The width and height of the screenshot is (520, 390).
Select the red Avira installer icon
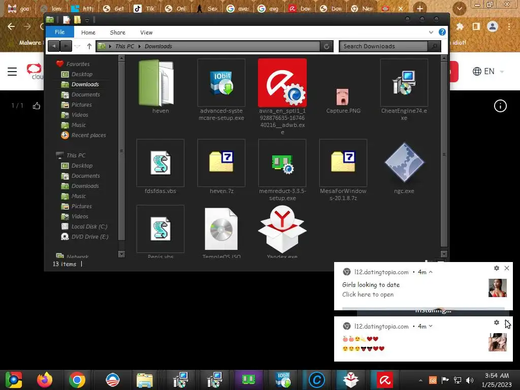[282, 83]
